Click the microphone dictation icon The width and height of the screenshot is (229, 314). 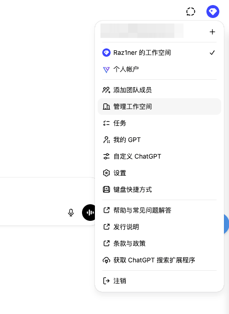point(71,213)
